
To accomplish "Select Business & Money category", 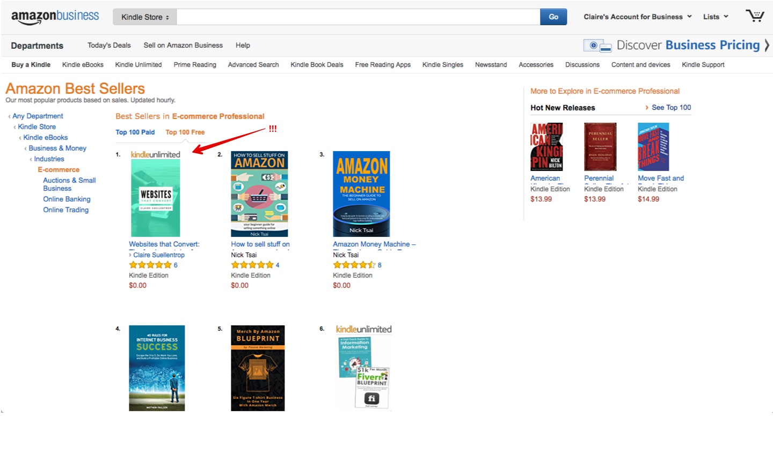I will point(57,148).
